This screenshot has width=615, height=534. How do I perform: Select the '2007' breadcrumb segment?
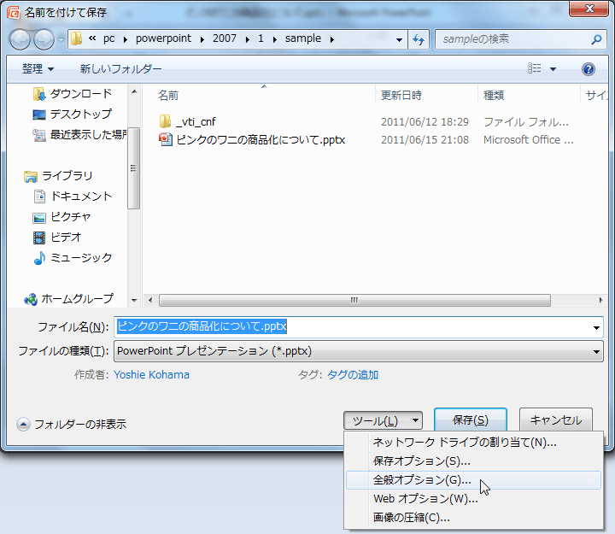click(x=225, y=38)
